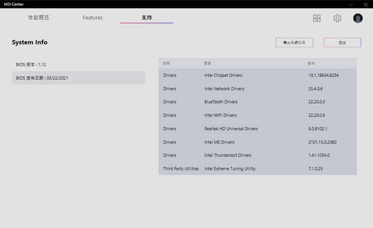Switch to the Features tab
This screenshot has width=373, height=228.
[93, 17]
